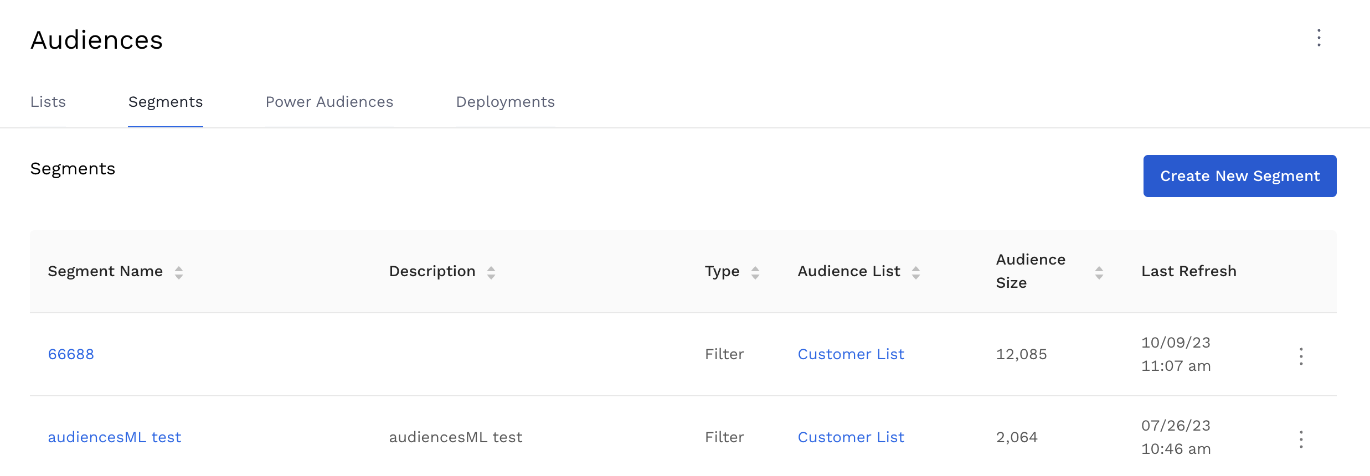1370x476 pixels.
Task: Click the Type column sort arrows
Action: click(x=755, y=272)
